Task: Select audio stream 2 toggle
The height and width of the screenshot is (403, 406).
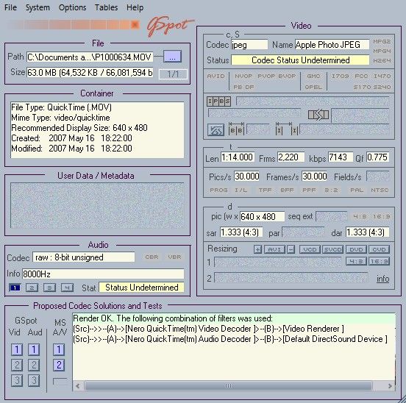Action: tap(32, 288)
